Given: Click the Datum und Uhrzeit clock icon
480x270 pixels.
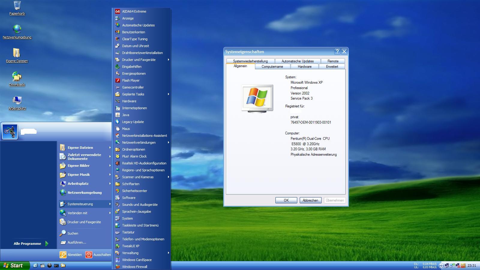Looking at the screenshot, I should point(118,46).
